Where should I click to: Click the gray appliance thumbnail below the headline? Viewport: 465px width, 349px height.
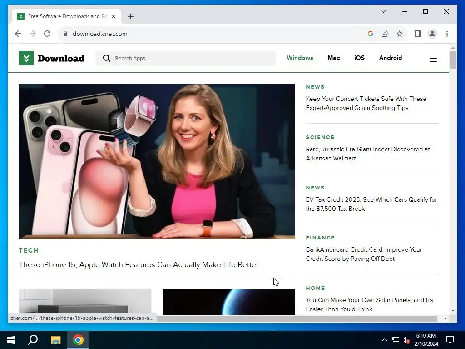85,302
